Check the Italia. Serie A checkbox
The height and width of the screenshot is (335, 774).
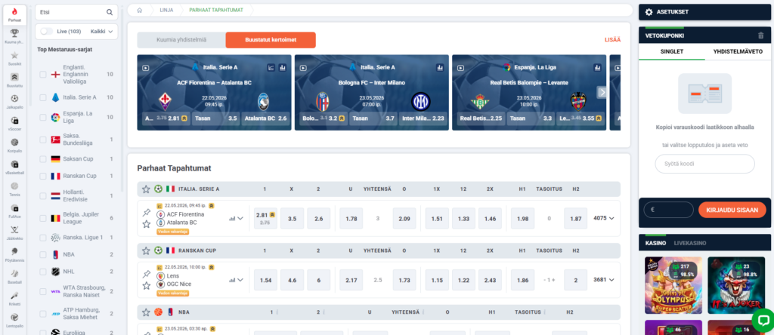click(x=43, y=97)
